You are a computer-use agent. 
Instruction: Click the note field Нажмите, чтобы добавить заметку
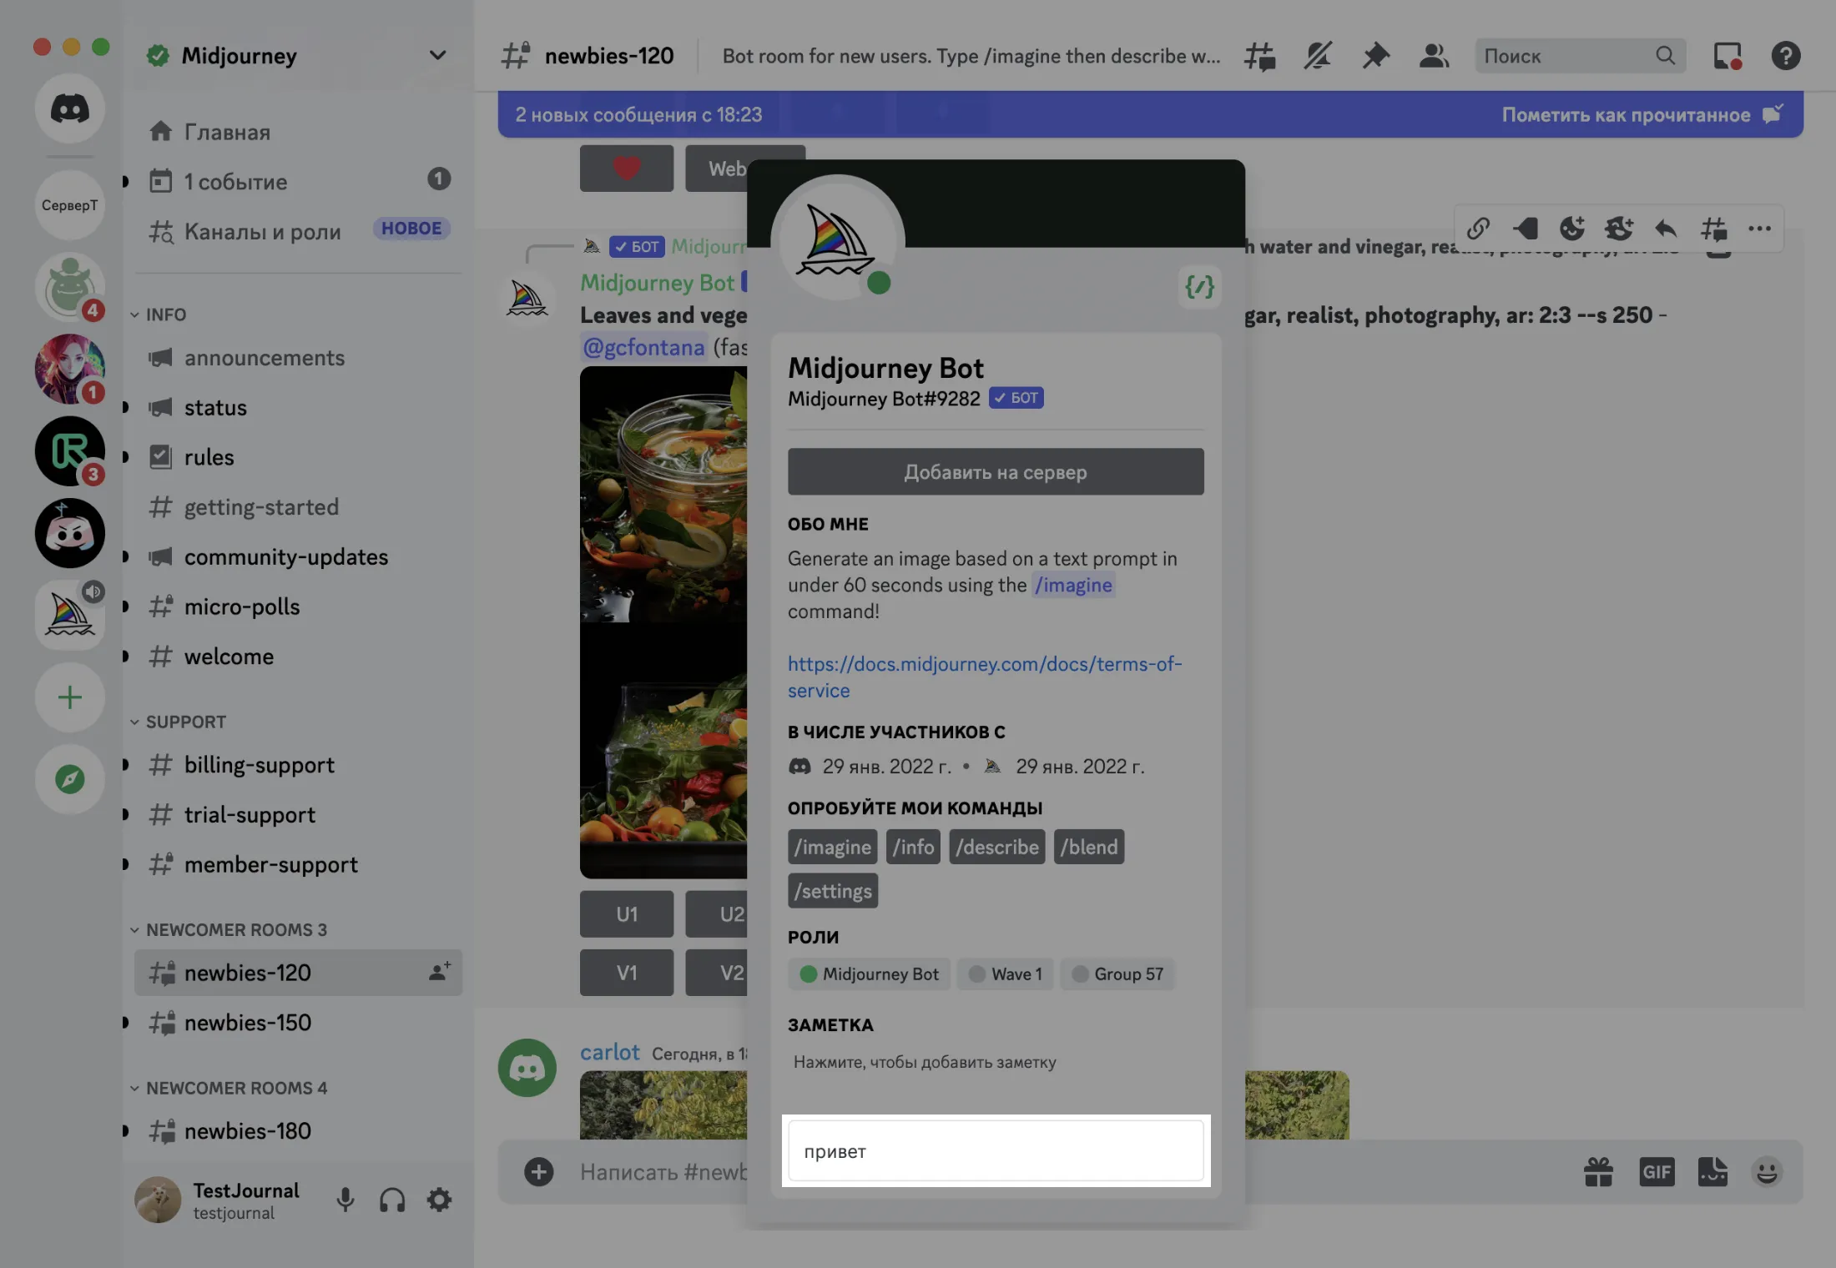(x=996, y=1062)
